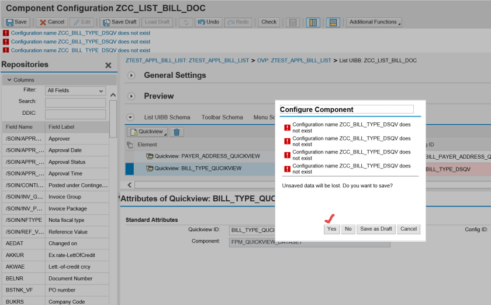Click the Search input field in Repositories

[x=75, y=102]
